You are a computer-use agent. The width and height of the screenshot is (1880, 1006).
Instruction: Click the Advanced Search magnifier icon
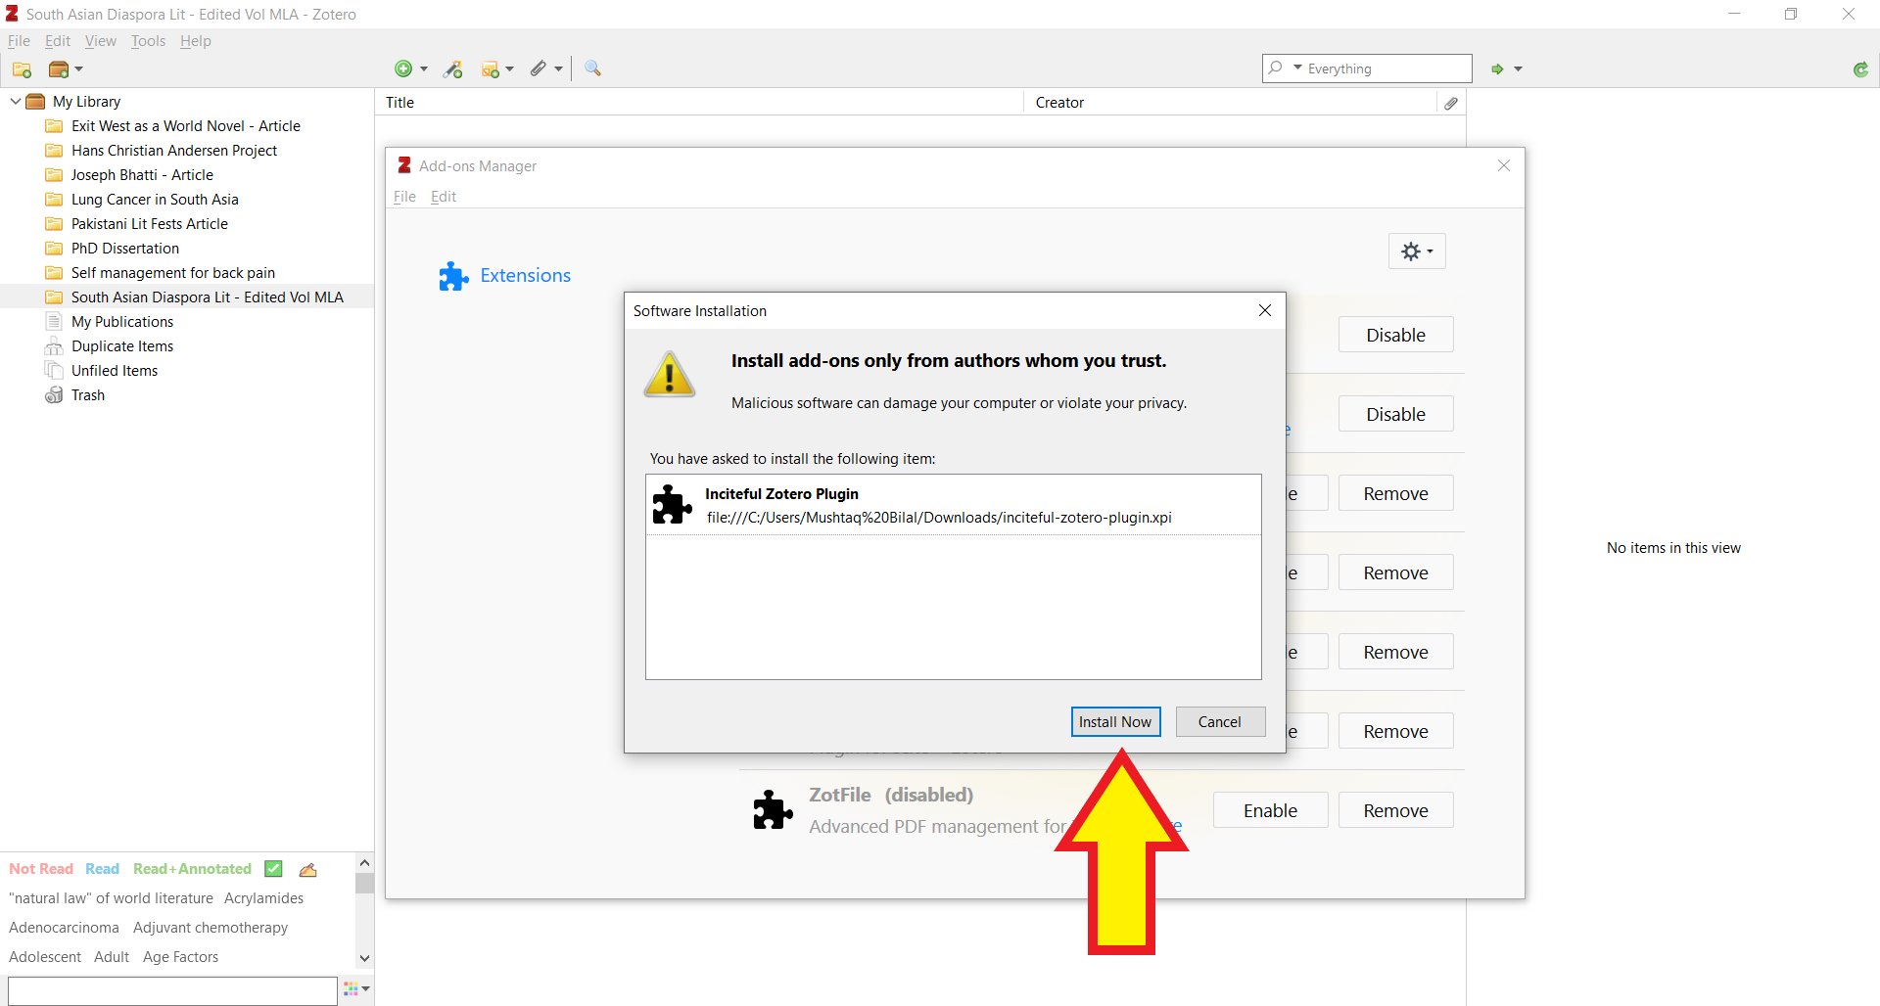pos(592,69)
